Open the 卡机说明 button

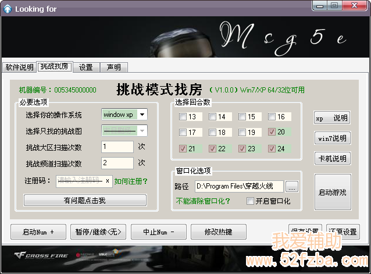coord(333,158)
